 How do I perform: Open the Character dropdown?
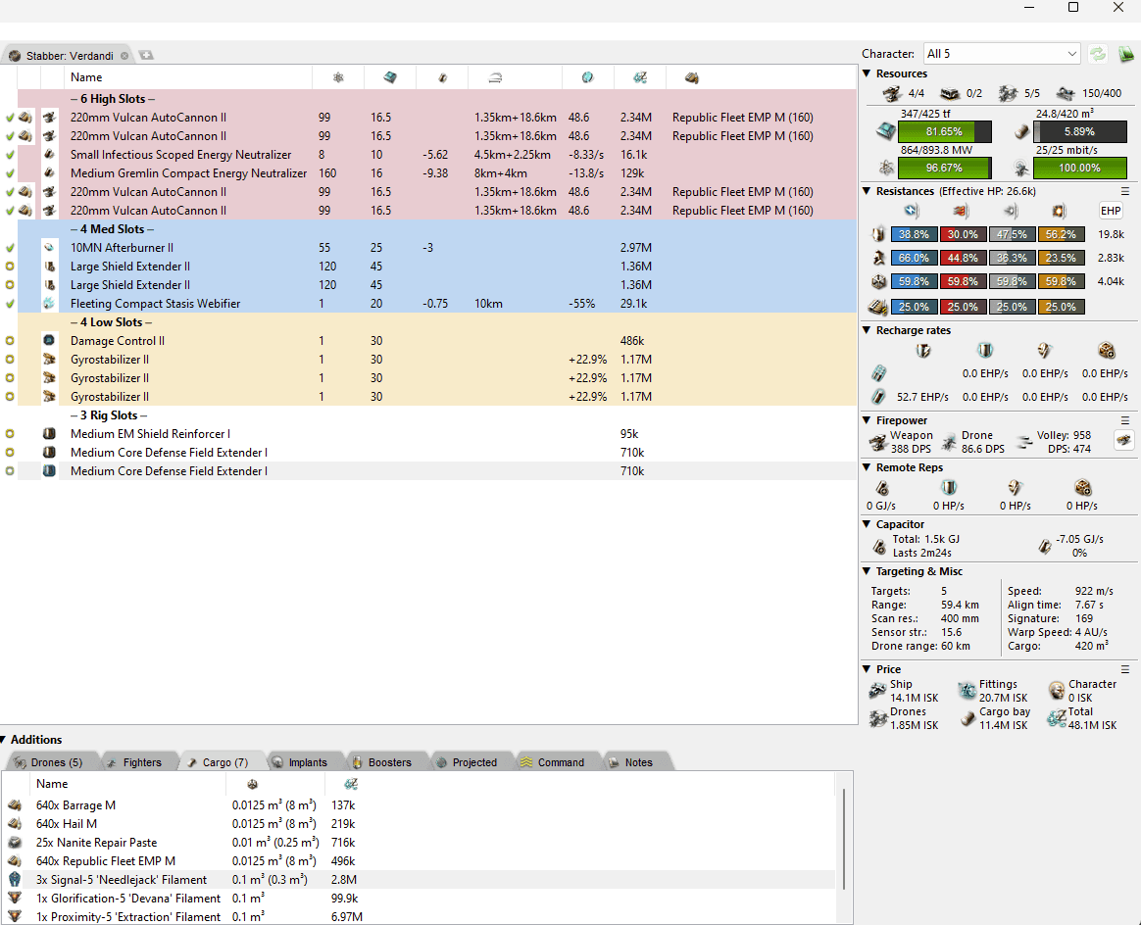point(1001,54)
